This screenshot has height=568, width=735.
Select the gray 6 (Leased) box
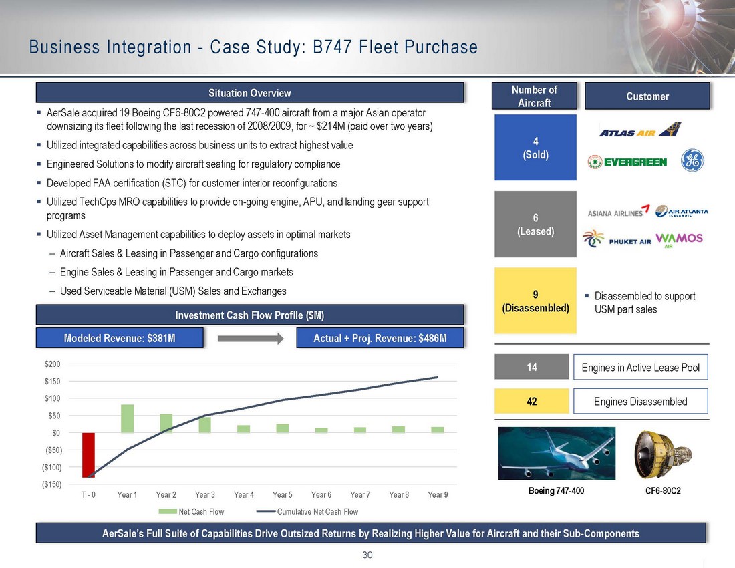tap(535, 224)
